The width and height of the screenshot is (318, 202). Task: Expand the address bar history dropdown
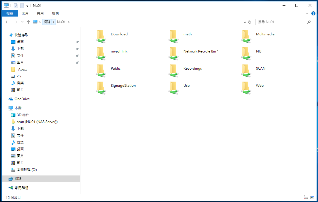click(x=245, y=22)
